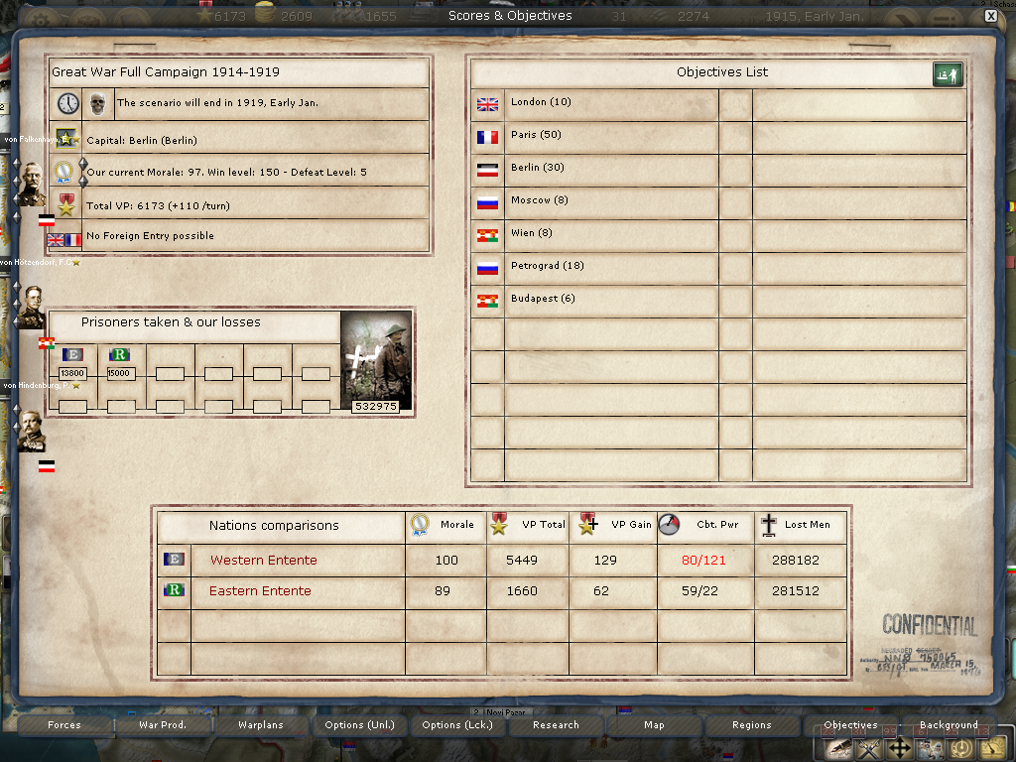Open the Forces tab
This screenshot has height=762, width=1016.
(x=64, y=725)
